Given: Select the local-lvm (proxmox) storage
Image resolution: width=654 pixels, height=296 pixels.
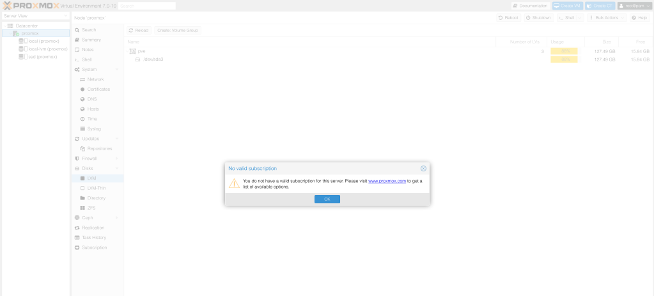Looking at the screenshot, I should (x=48, y=49).
